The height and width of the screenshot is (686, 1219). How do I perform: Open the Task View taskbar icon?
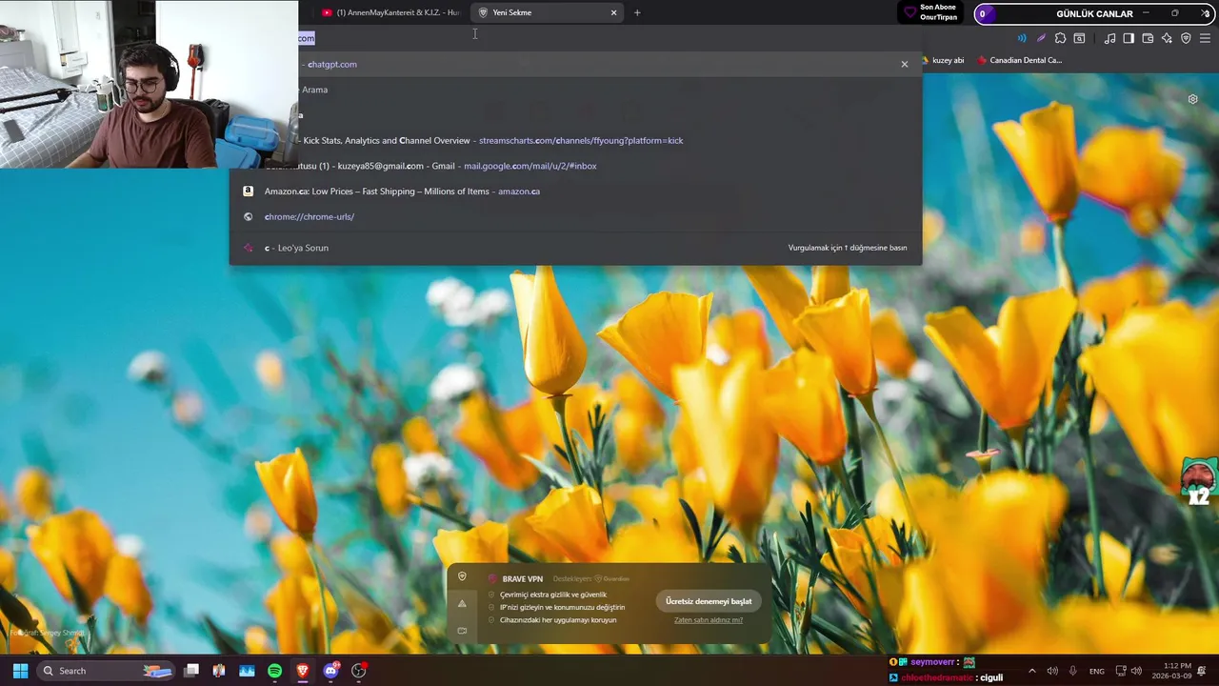(191, 671)
